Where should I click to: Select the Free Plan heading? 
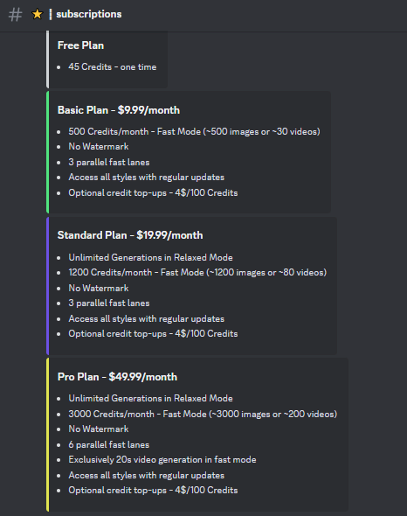click(x=80, y=45)
